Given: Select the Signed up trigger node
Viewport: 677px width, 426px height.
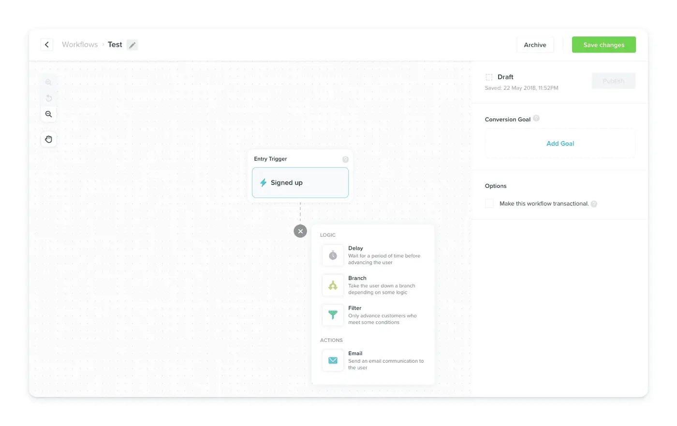Looking at the screenshot, I should [300, 183].
